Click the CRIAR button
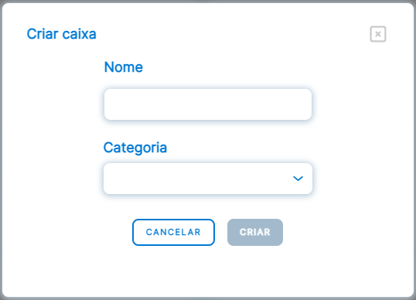416x300 pixels. point(255,232)
